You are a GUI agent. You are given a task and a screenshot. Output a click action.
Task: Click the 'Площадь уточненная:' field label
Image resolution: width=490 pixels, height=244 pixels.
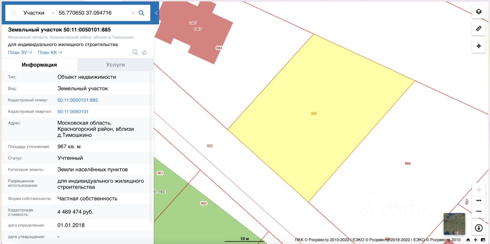click(x=29, y=147)
